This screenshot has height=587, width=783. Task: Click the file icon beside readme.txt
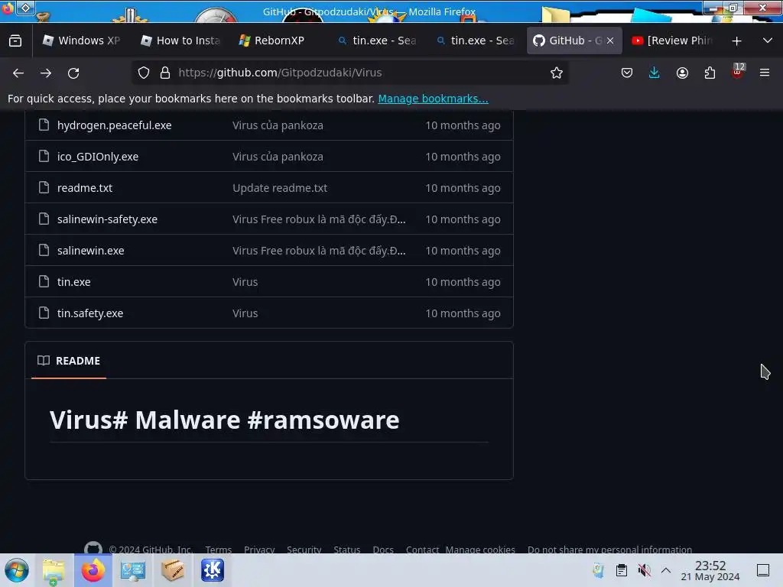pos(44,188)
